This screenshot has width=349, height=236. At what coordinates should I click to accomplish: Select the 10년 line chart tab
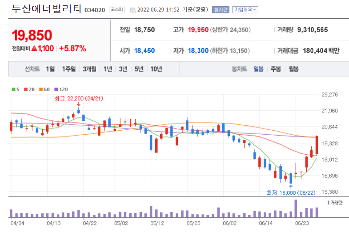156,69
